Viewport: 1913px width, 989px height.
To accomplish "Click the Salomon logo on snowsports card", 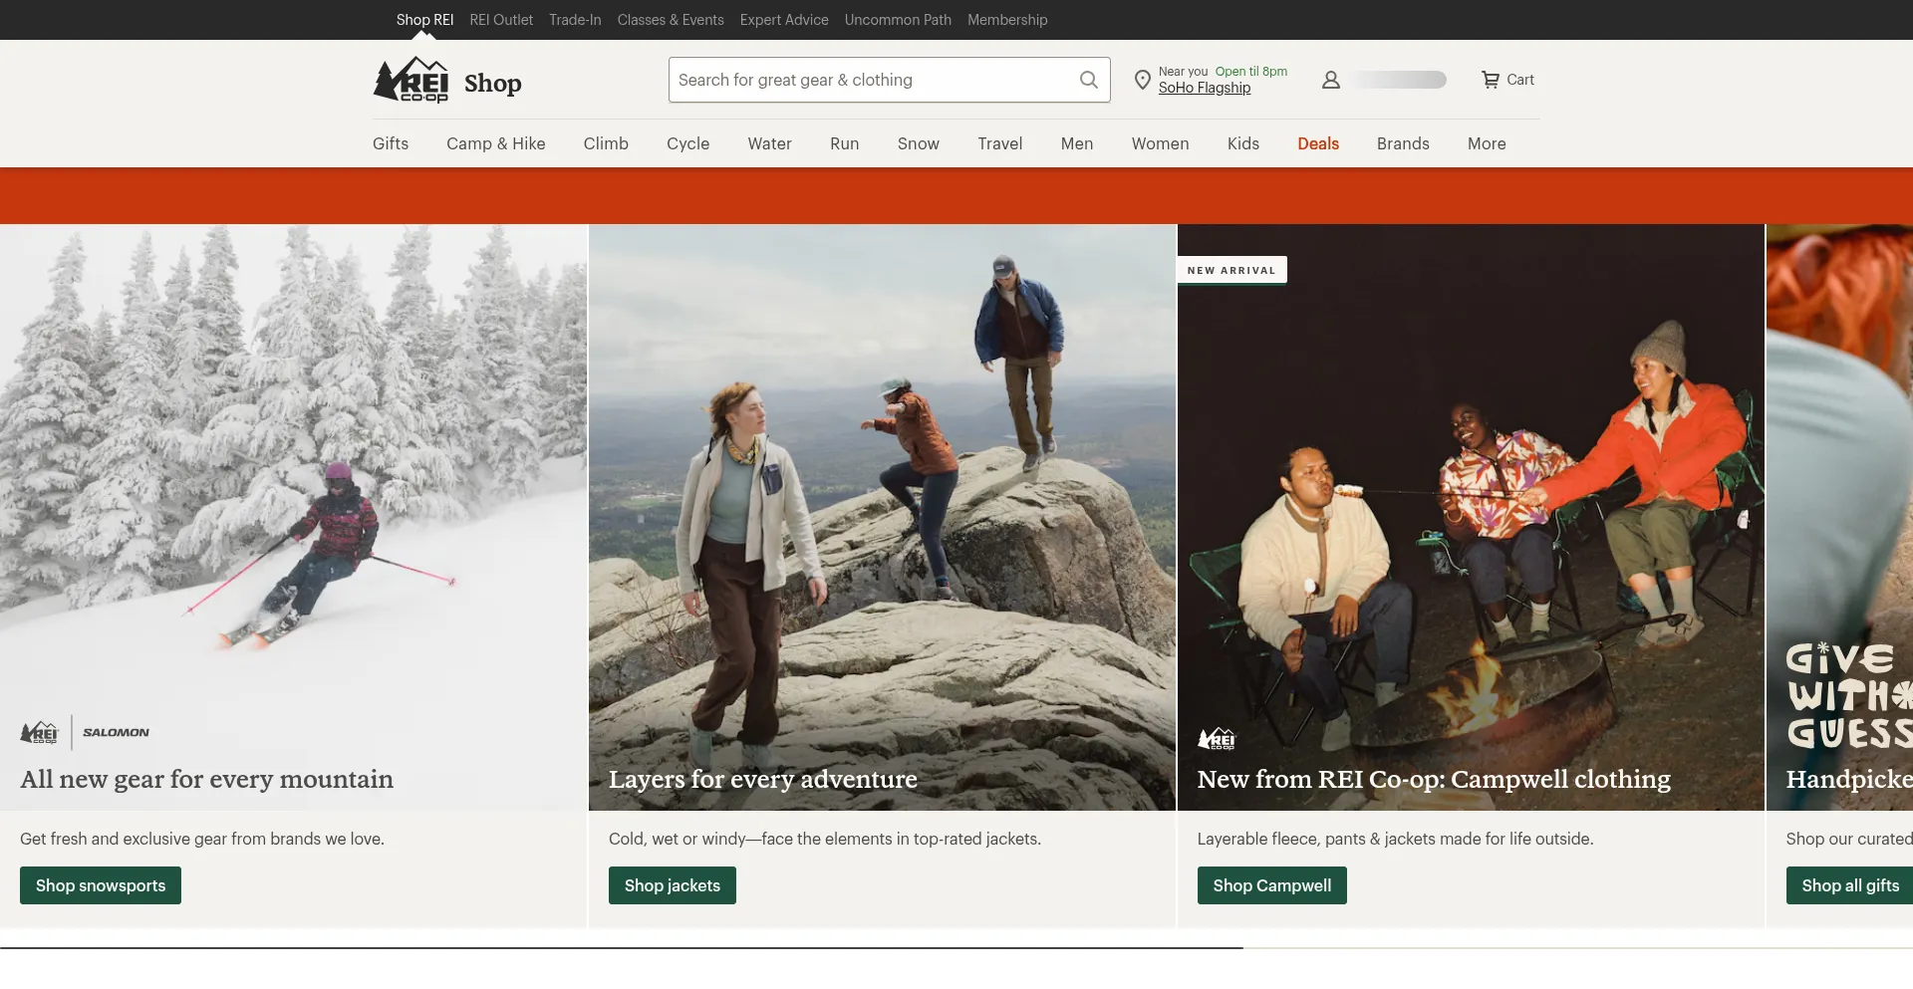I will click(116, 732).
